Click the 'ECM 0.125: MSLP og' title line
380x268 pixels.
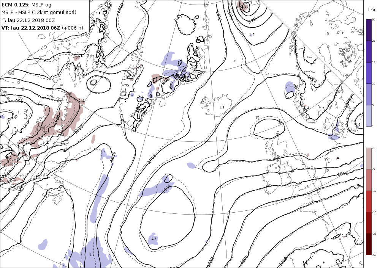tap(27, 5)
